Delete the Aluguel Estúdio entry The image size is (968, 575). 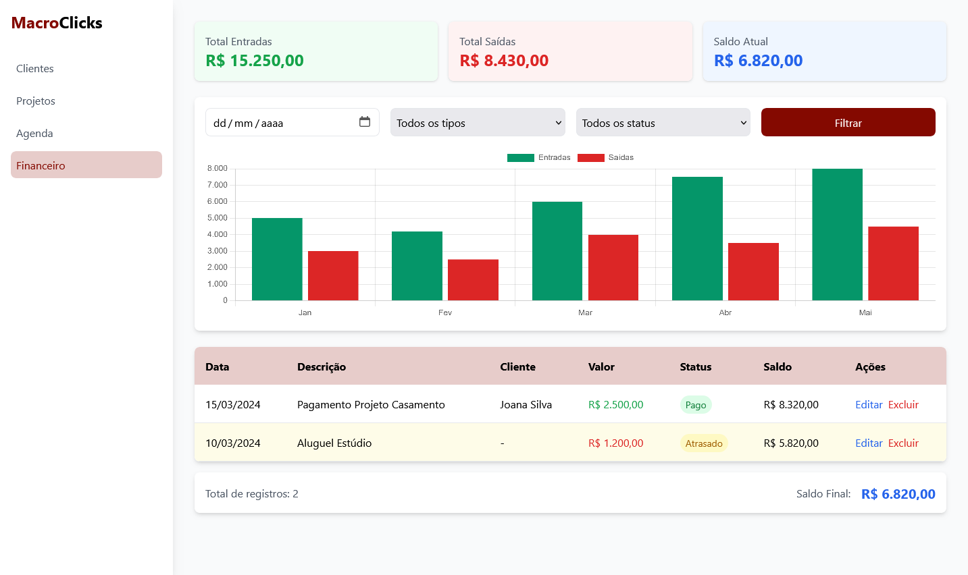point(903,443)
